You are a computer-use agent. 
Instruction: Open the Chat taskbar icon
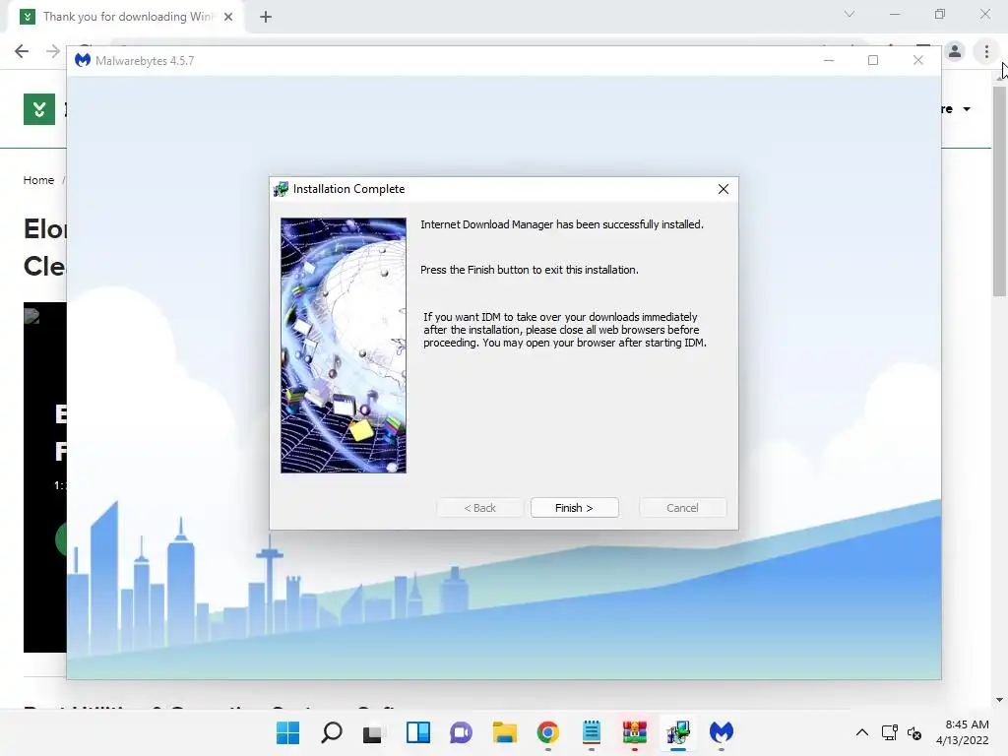461,732
